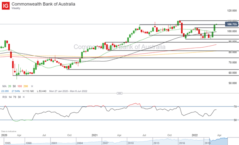
Task: Select the MA 100 period label
Action: (x=19, y=86)
